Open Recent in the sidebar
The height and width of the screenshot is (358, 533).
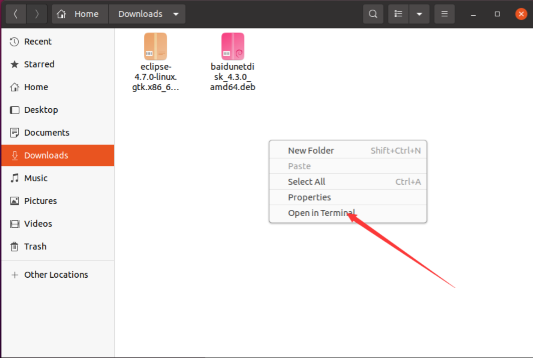[58, 42]
